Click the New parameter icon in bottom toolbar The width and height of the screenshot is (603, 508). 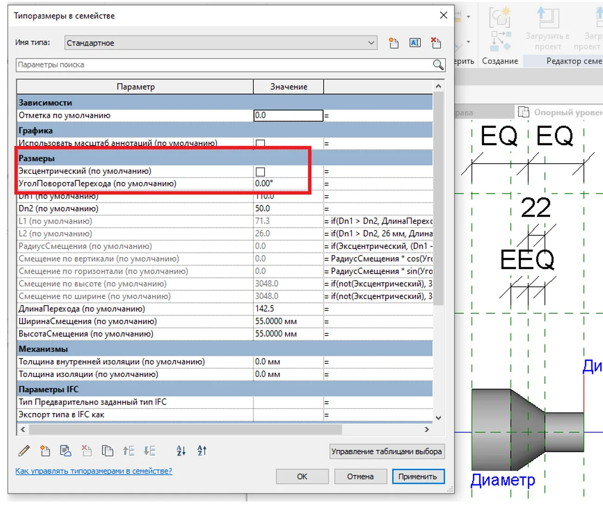(45, 450)
